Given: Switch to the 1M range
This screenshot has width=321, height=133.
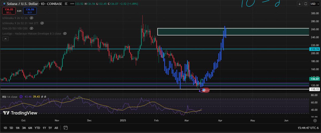Looking at the screenshot, I should point(17,128).
